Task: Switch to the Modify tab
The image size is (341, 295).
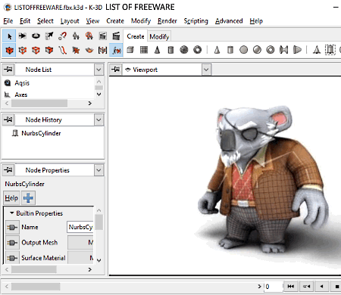Action: (x=159, y=36)
